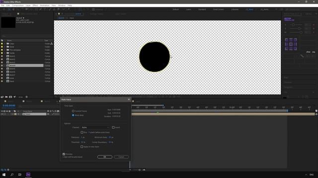
Task: Click the black circle in composition viewer
Action: 155,57
